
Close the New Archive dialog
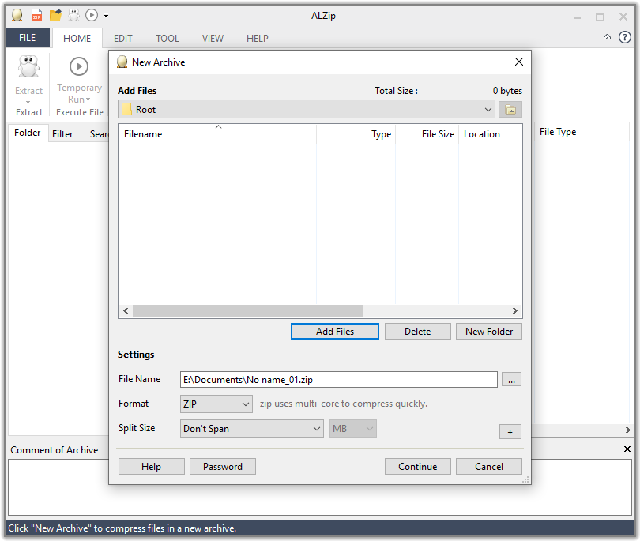tap(519, 62)
